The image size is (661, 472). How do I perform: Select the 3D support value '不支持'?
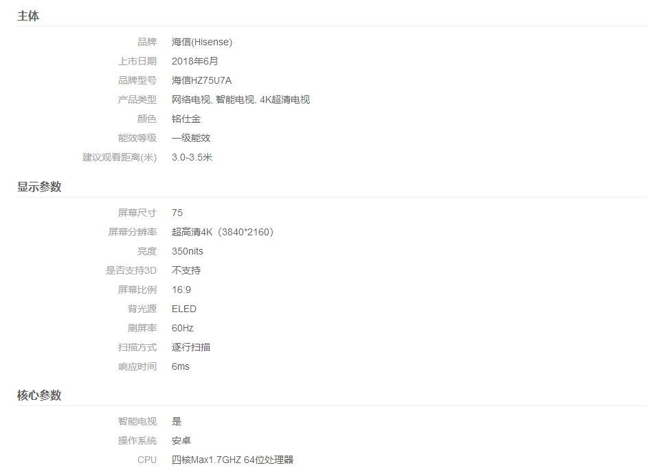tap(186, 271)
